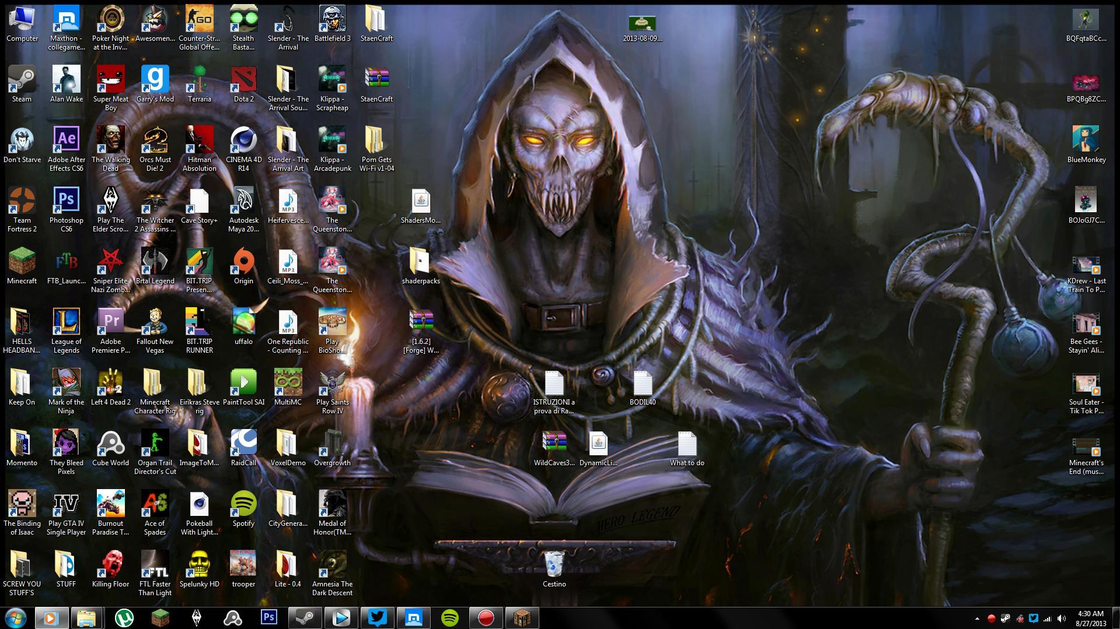Switch to Photoshop in the taskbar
The image size is (1120, 629).
[268, 618]
